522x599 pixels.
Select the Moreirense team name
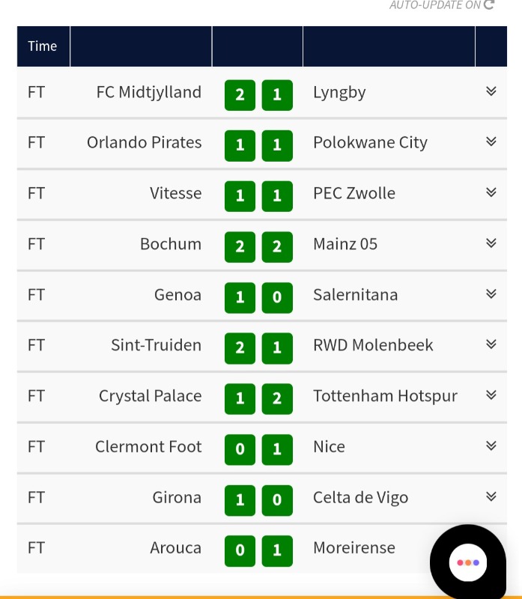[354, 548]
